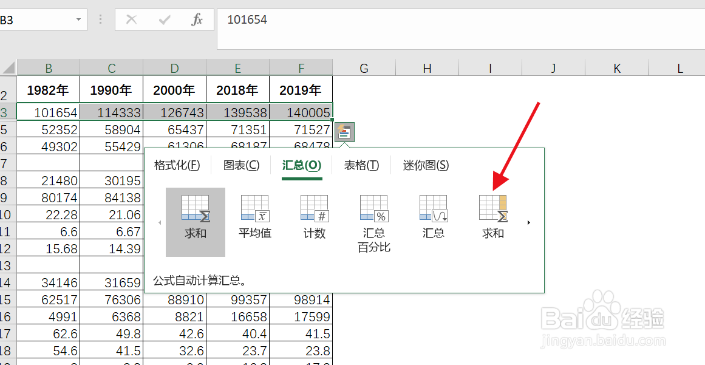The width and height of the screenshot is (705, 365).
Task: Open the 表格(T) tab
Action: (361, 165)
